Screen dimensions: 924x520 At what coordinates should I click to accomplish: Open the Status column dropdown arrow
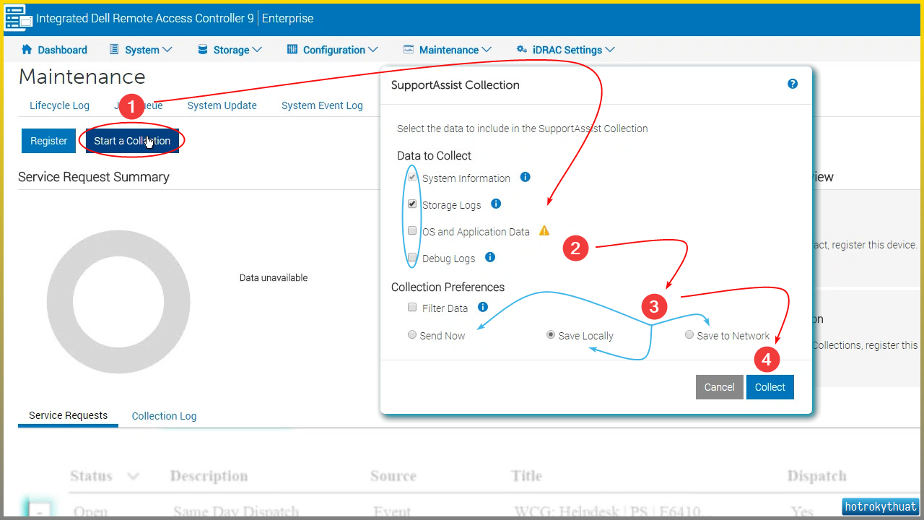[x=133, y=477]
